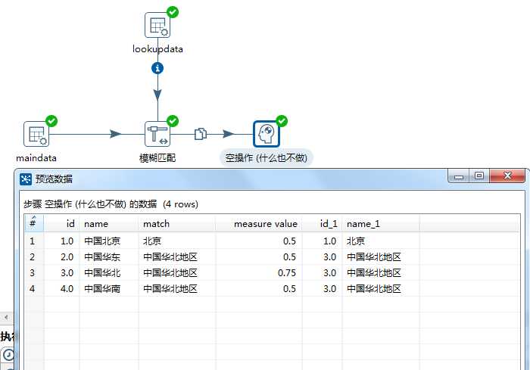Viewport: 530px width, 370px height.
Task: Select row number 1 in preview table
Action: point(34,241)
